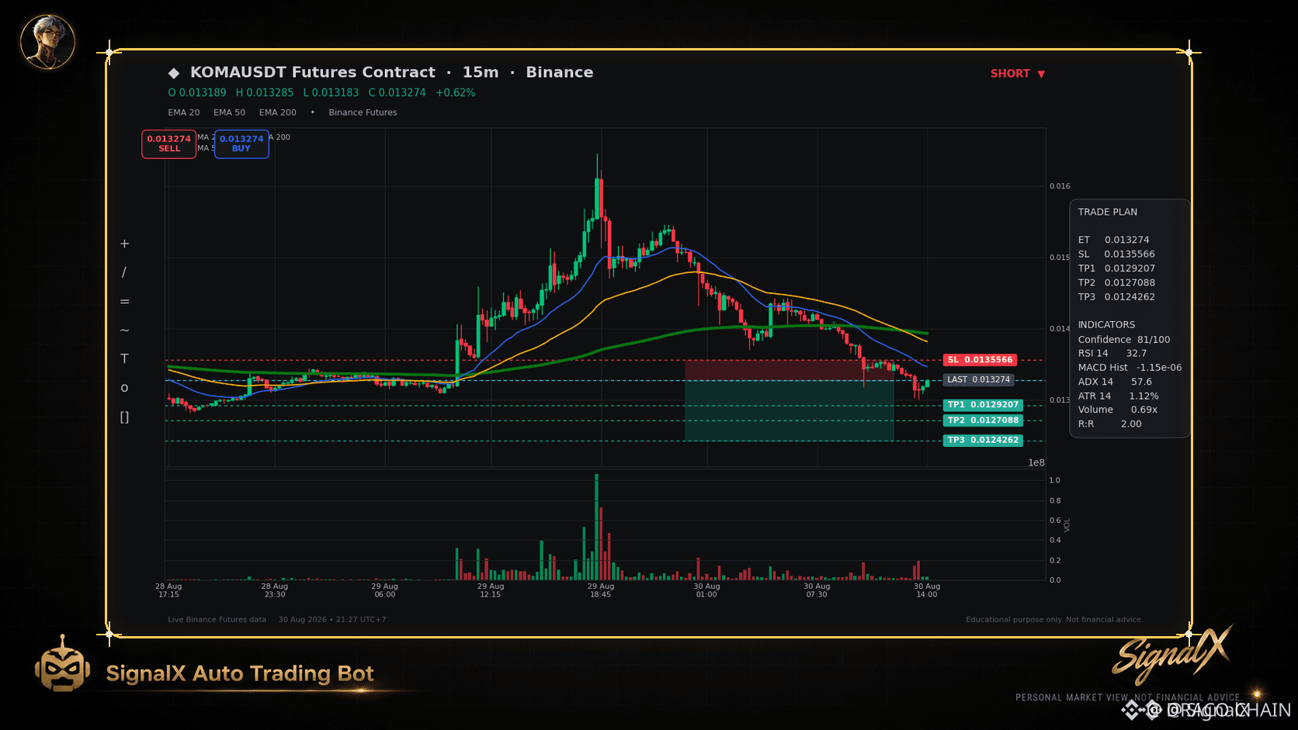Click the 30 Aug 01:00 time axis label

point(706,590)
